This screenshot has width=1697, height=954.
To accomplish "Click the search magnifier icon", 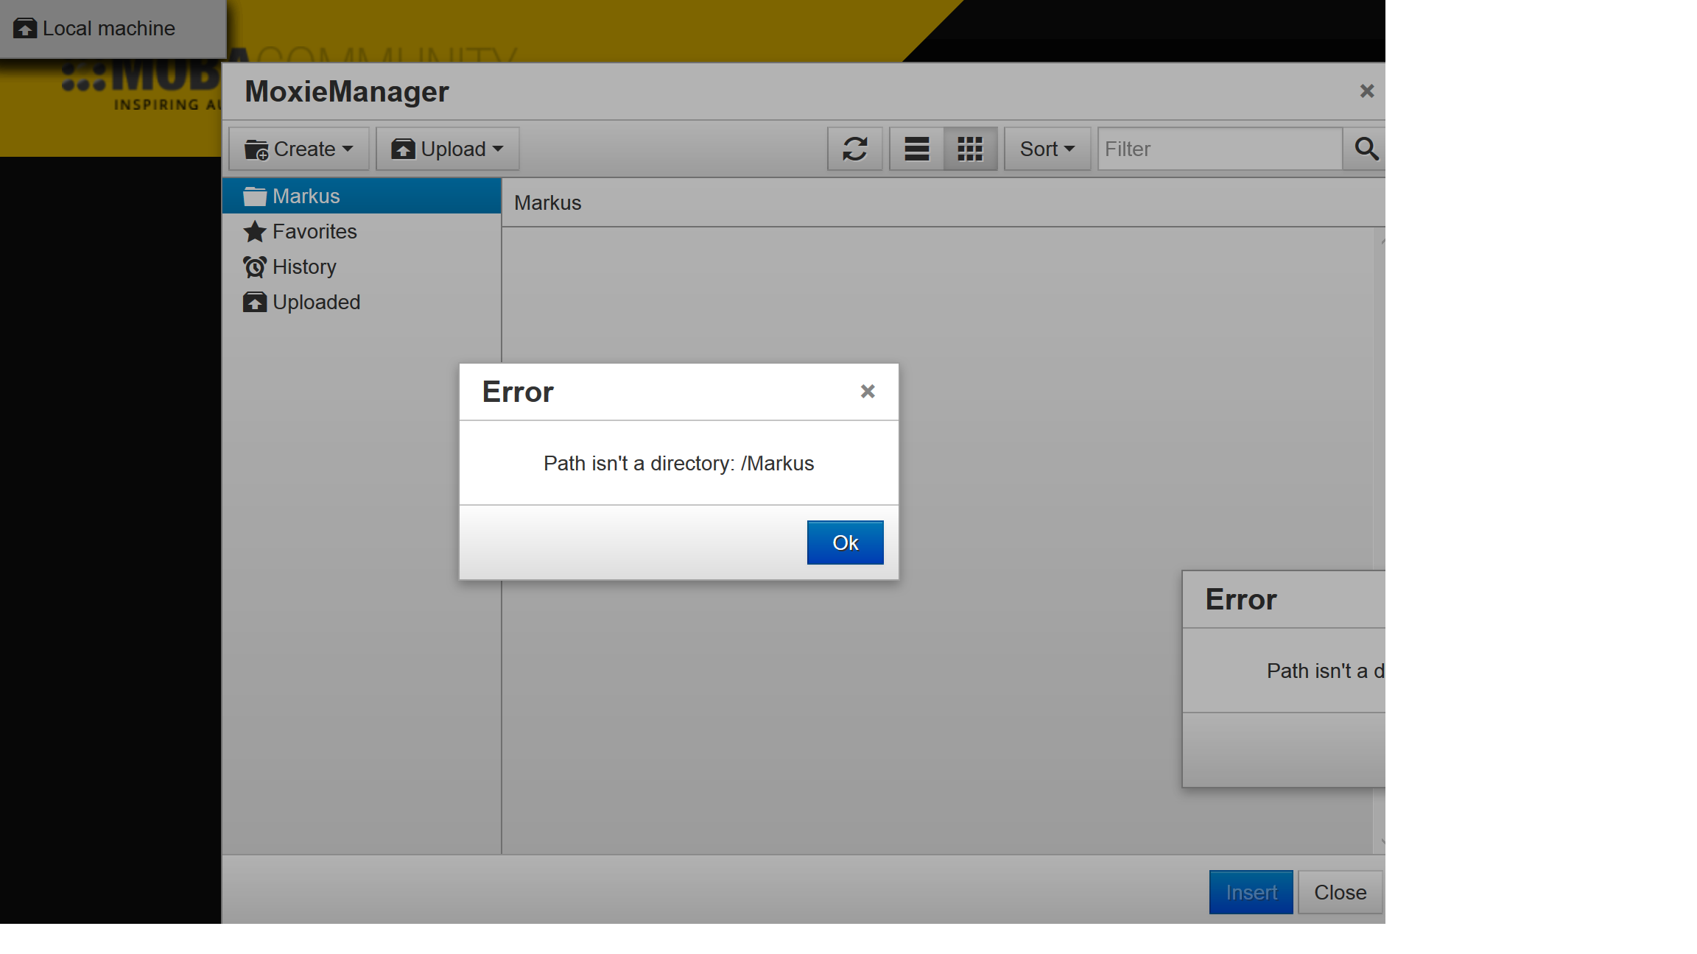I will click(1366, 149).
